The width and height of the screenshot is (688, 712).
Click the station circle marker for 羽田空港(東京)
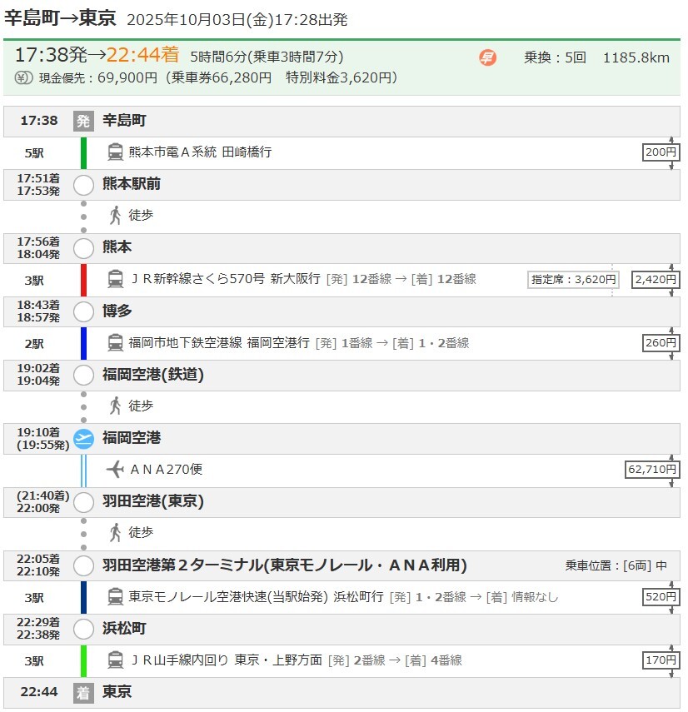pyautogui.click(x=83, y=503)
